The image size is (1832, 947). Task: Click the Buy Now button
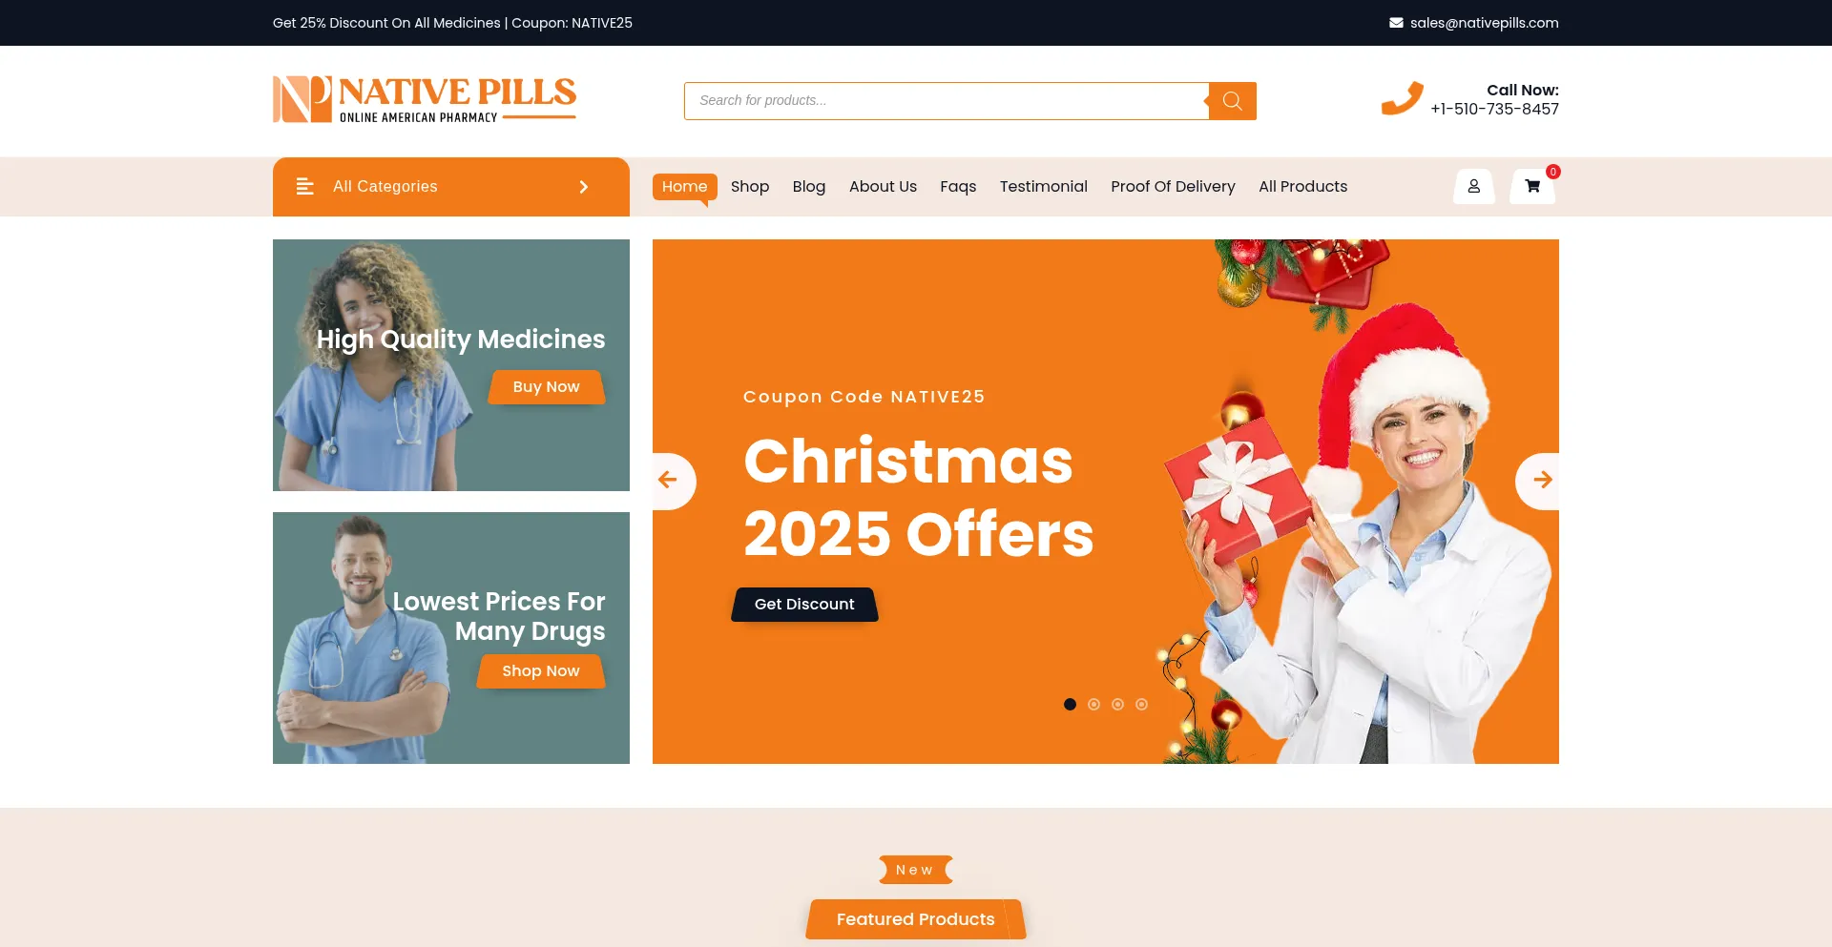[547, 387]
